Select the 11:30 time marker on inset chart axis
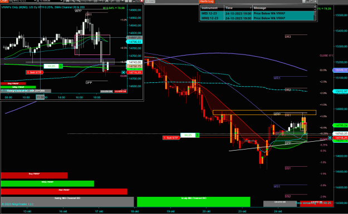Image resolution: width=348 pixels, height=214 pixels. (40, 97)
